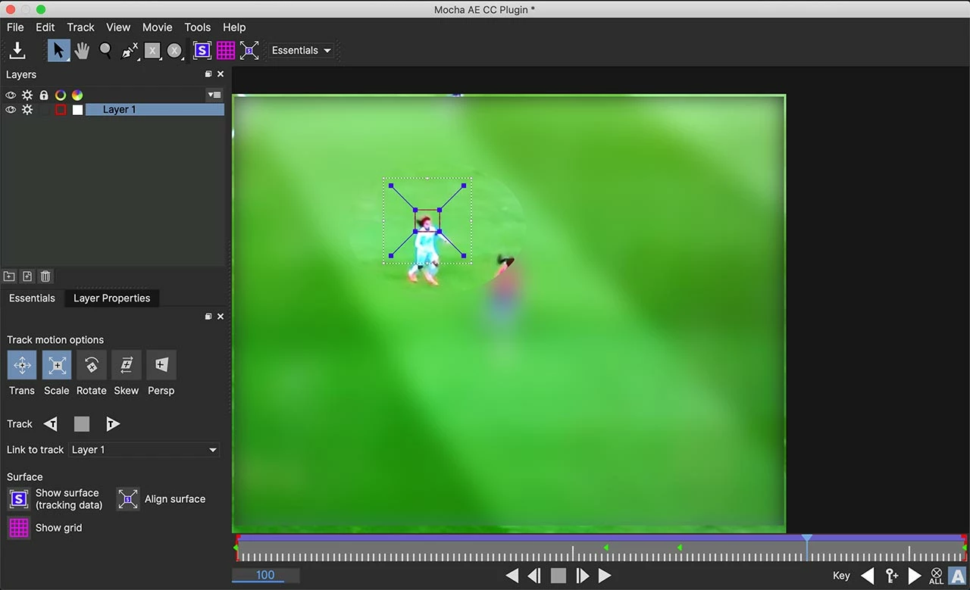Open the Essentials workspace dropdown
Screen dimensions: 970x590
(x=302, y=50)
